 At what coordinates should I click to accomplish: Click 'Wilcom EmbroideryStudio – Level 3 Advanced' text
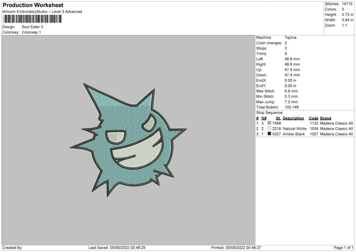[42, 12]
